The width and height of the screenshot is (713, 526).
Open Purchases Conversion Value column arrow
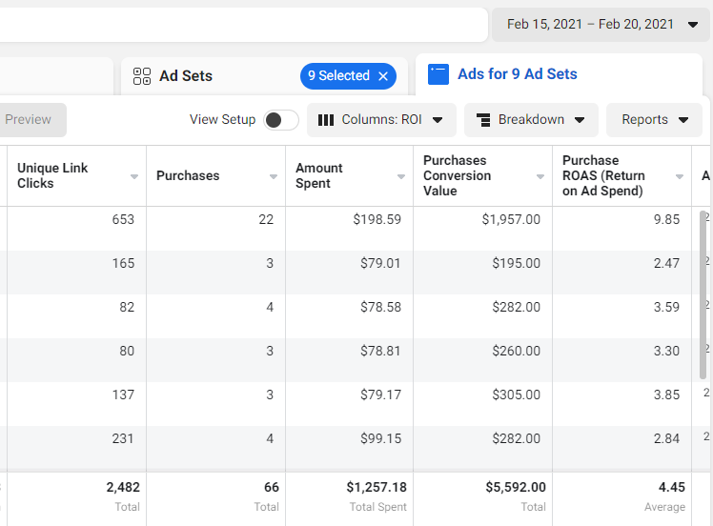point(540,176)
